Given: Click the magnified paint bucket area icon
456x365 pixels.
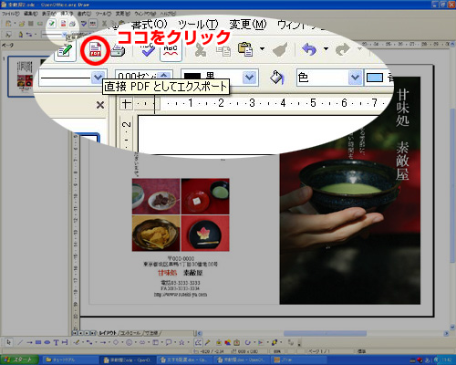Looking at the screenshot, I should (276, 78).
